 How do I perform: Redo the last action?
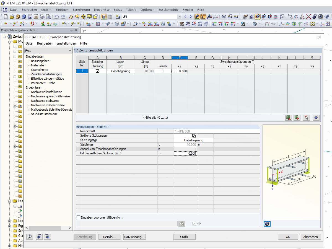click(63, 17)
